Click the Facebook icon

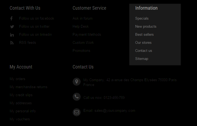11,19
